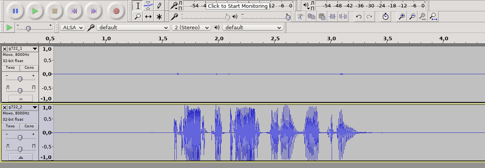The width and height of the screenshot is (485, 168).
Task: Adjust the playback speed slider
Action: click(34, 28)
